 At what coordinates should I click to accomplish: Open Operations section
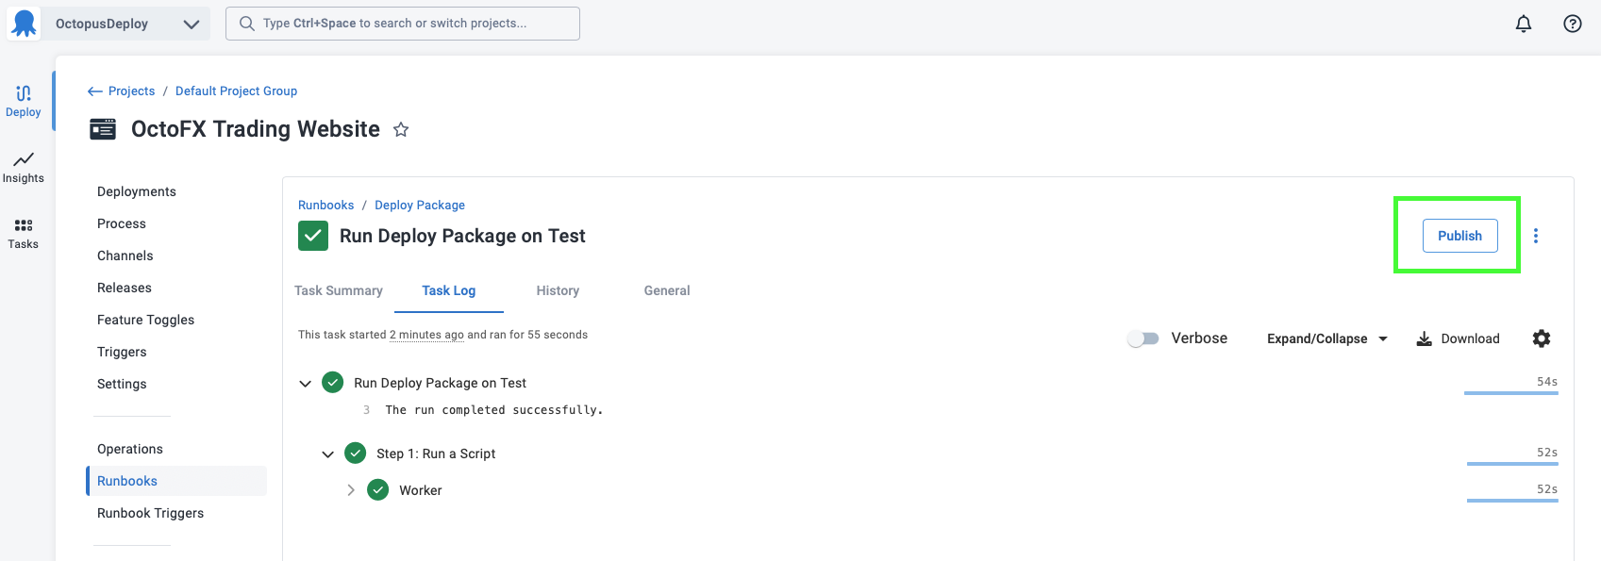pyautogui.click(x=130, y=449)
